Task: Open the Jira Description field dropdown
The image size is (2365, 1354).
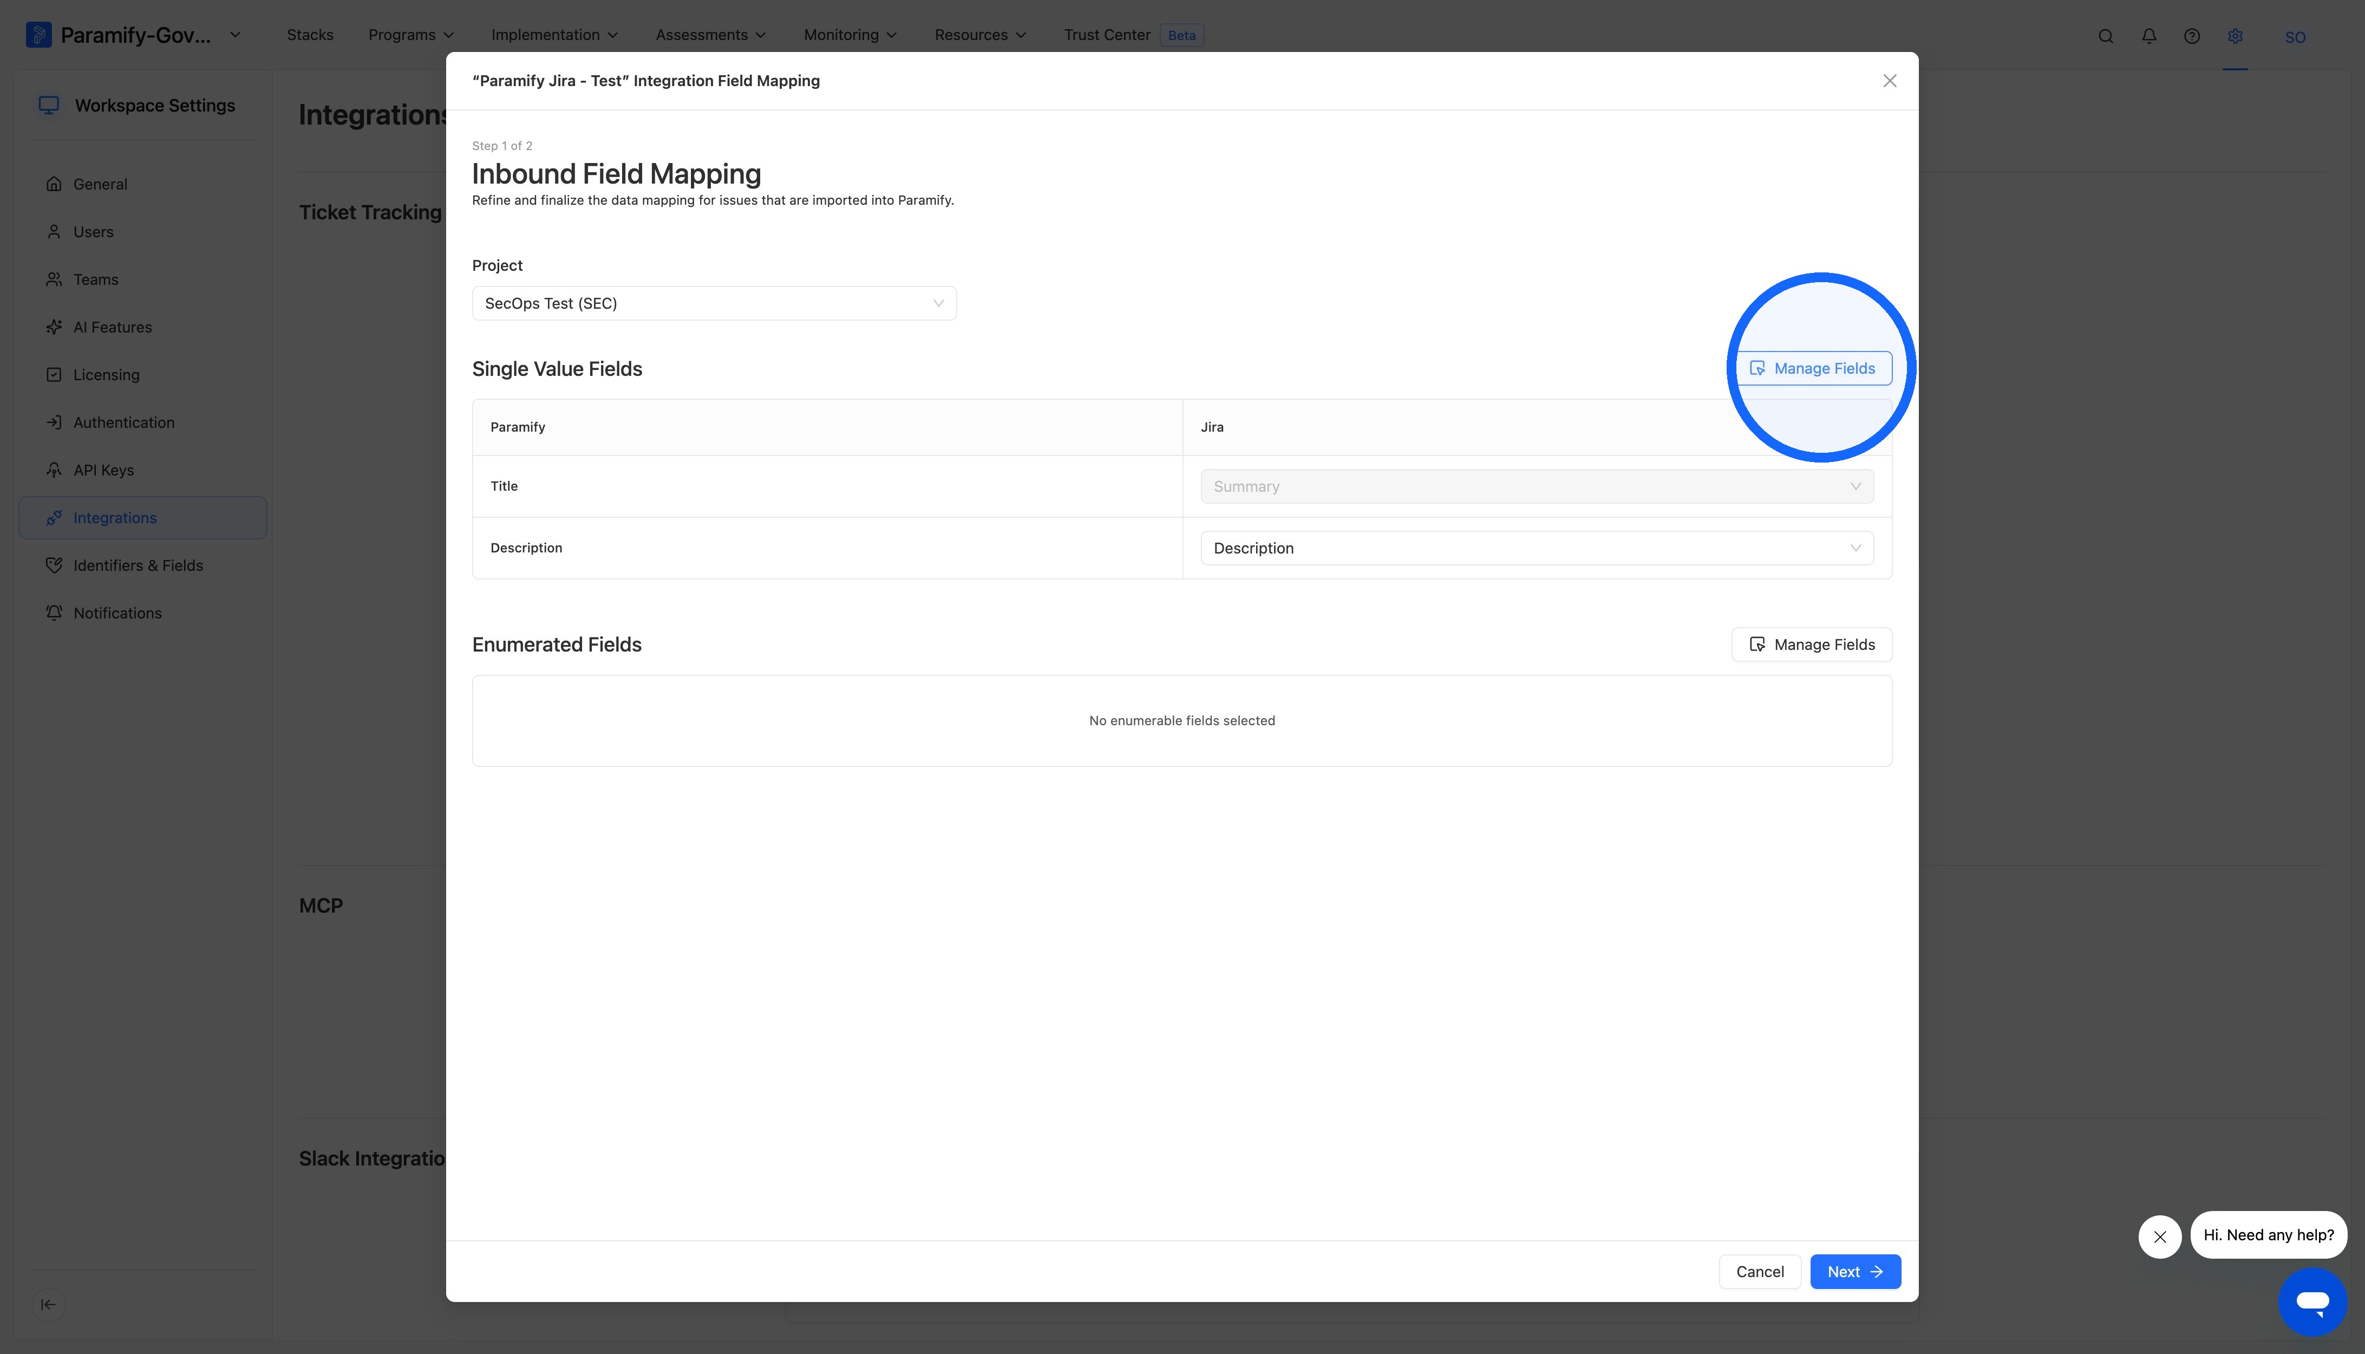Action: click(x=1537, y=548)
